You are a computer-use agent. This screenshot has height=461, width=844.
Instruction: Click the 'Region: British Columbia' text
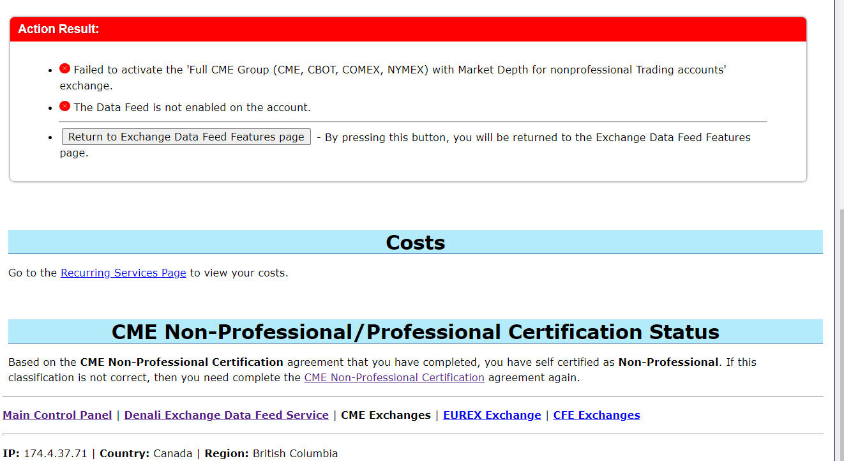click(x=271, y=453)
